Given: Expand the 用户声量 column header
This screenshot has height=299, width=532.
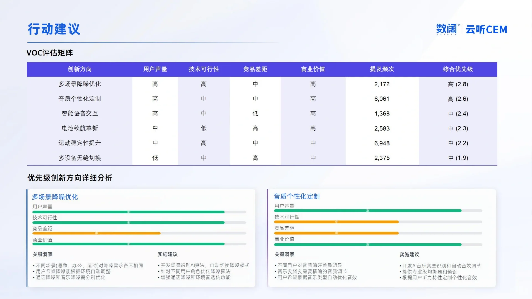Looking at the screenshot, I should [155, 69].
